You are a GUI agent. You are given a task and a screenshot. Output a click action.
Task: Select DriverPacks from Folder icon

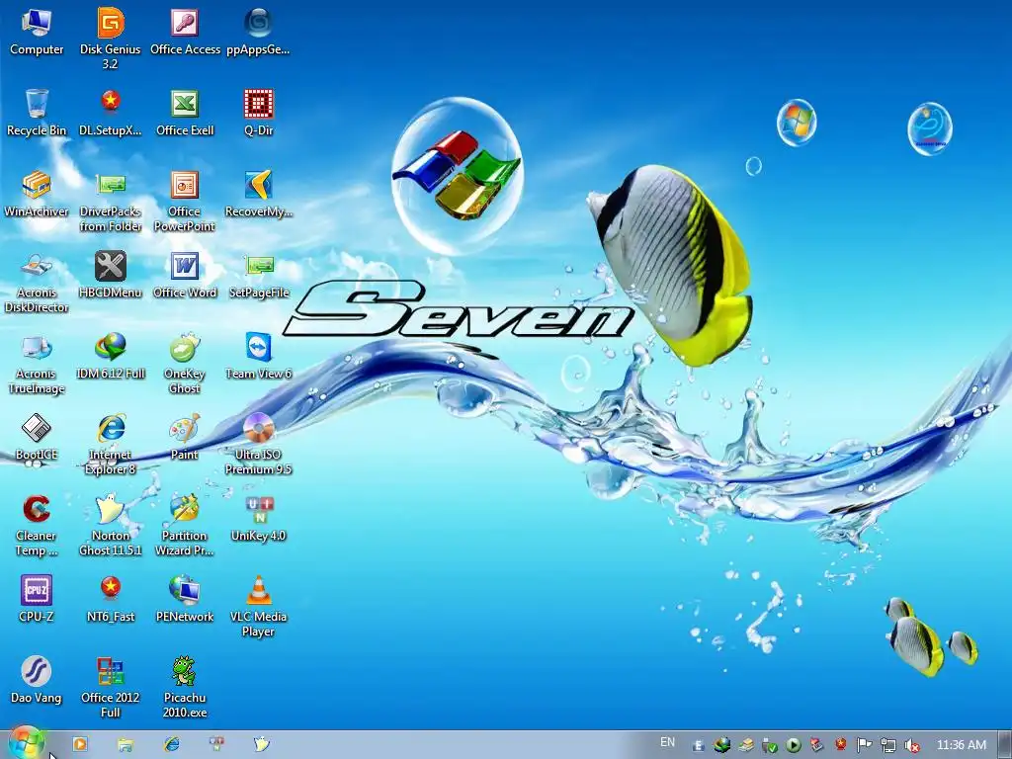(x=111, y=202)
